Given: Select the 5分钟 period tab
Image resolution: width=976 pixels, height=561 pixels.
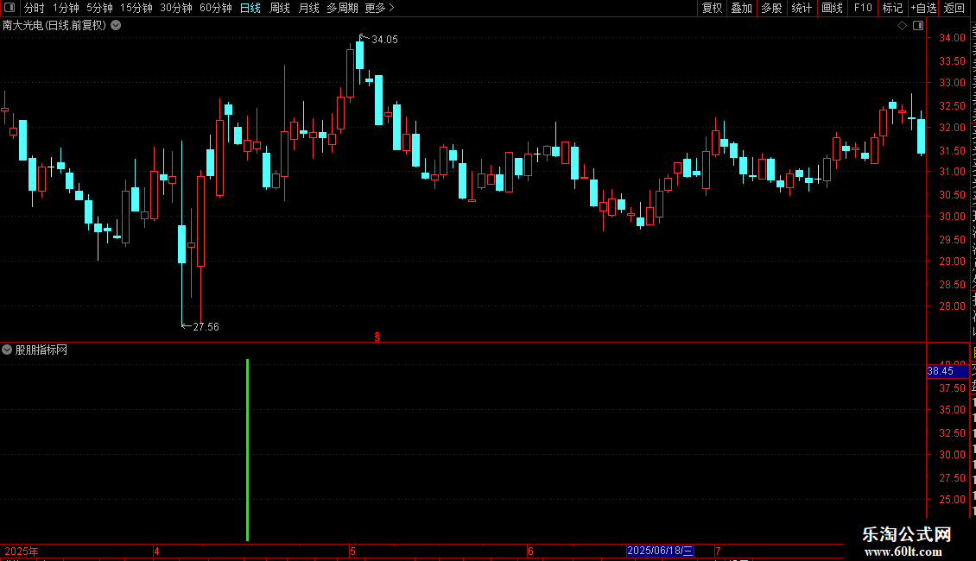Looking at the screenshot, I should [99, 8].
